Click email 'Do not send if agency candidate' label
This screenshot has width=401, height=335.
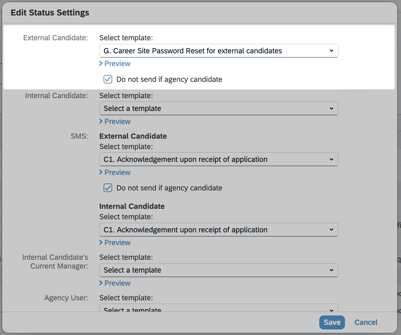[169, 79]
